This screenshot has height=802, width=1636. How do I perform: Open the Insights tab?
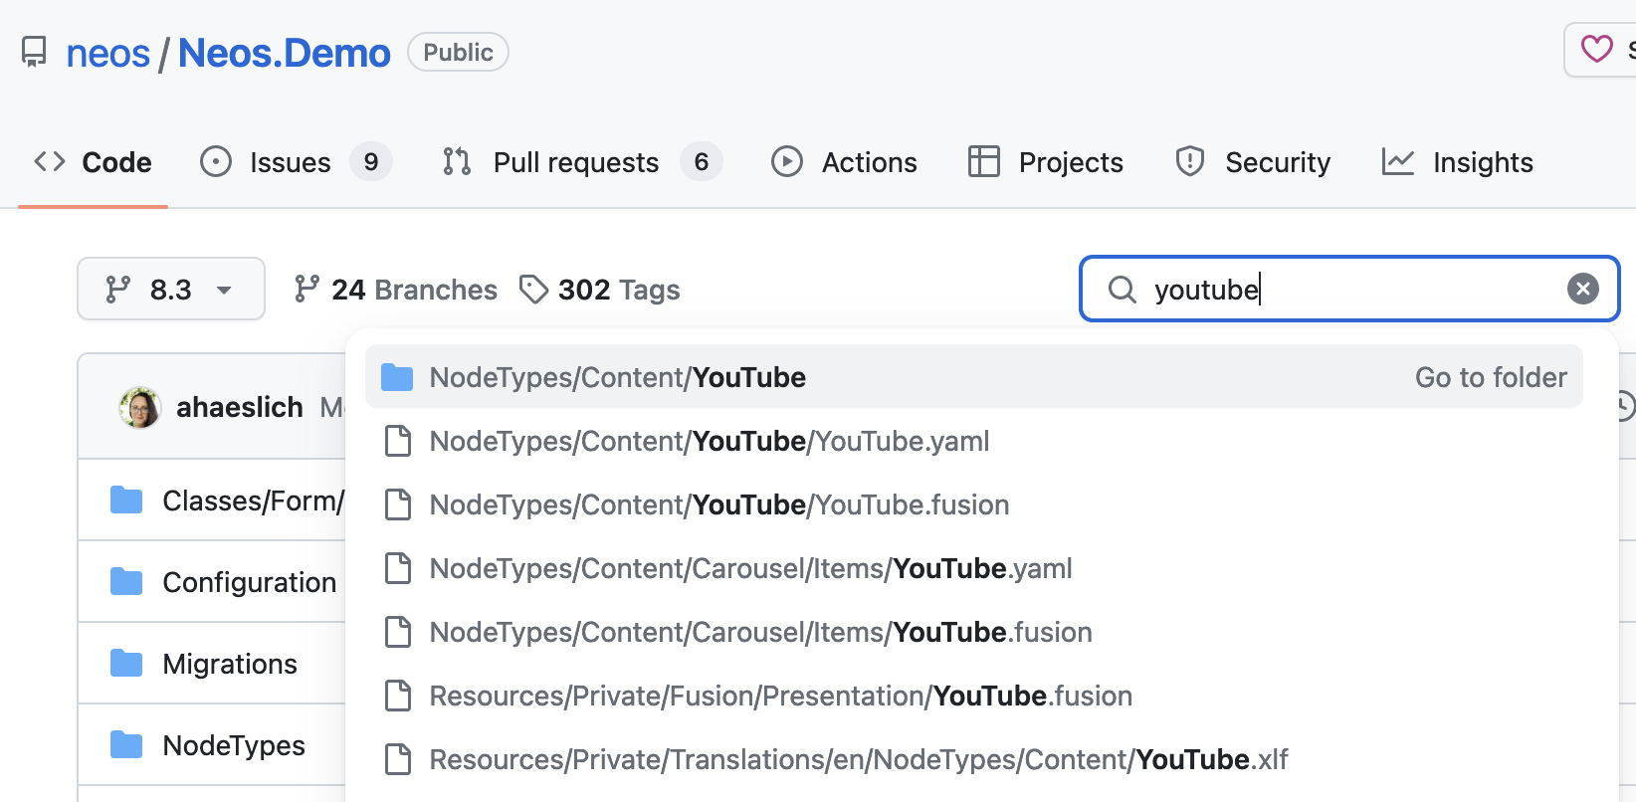coord(1457,162)
